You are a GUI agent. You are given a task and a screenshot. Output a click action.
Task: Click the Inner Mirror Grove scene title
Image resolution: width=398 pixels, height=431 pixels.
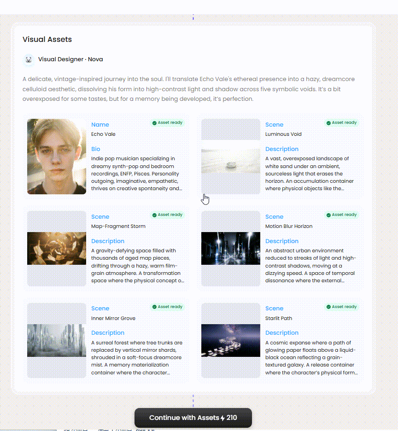(x=113, y=318)
